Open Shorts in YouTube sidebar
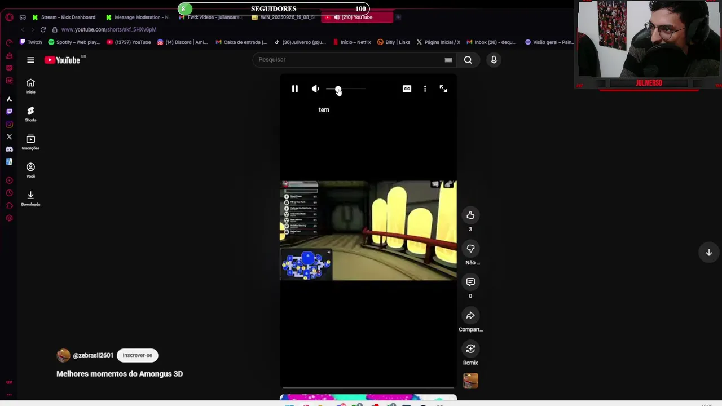This screenshot has width=722, height=406. click(30, 114)
